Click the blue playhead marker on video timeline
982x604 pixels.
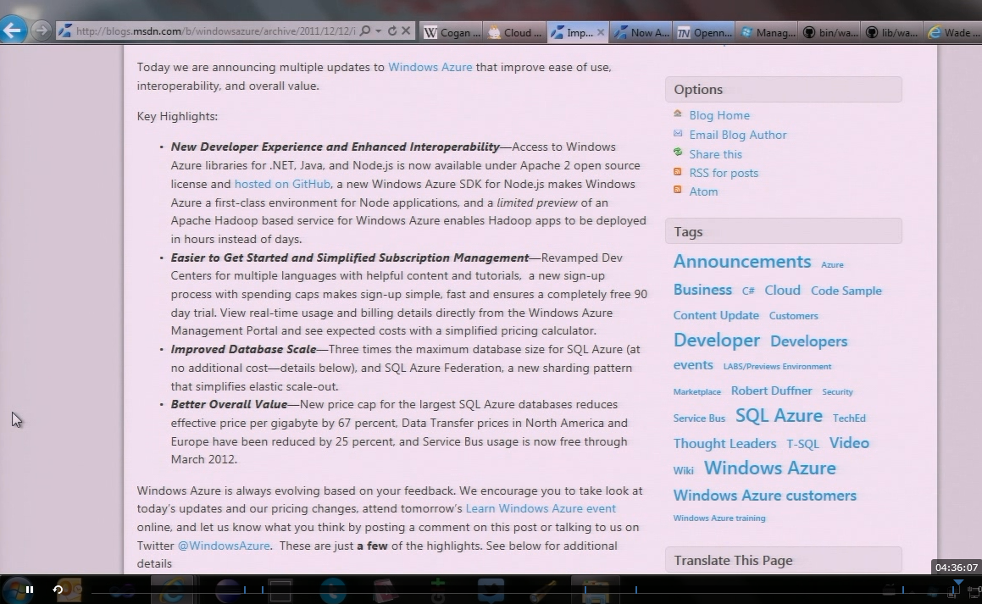point(957,584)
